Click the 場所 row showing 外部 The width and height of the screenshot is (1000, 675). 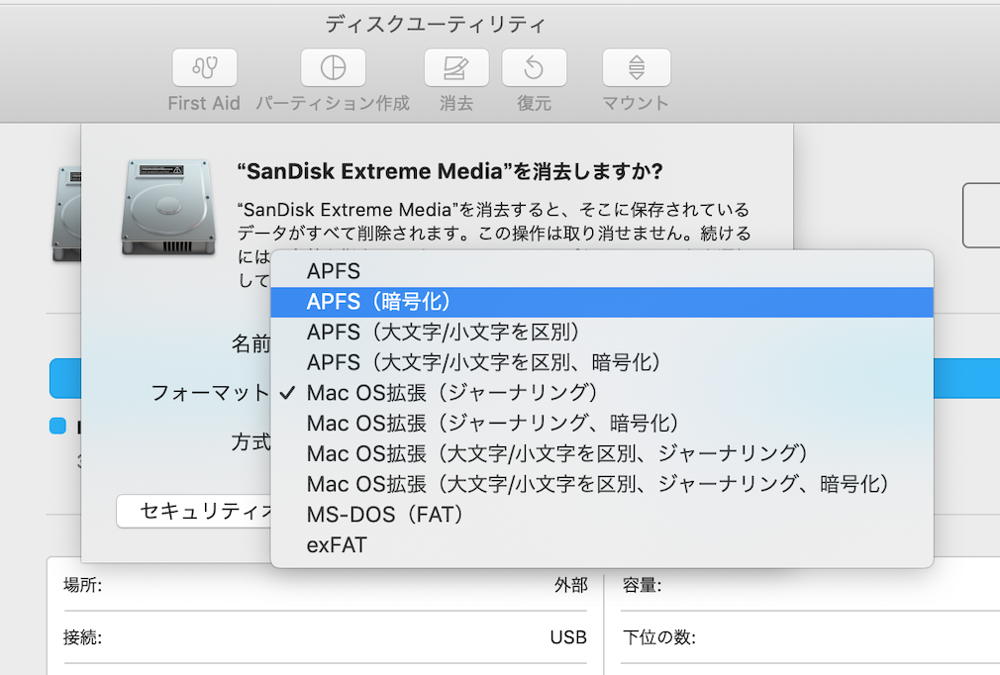[x=326, y=585]
